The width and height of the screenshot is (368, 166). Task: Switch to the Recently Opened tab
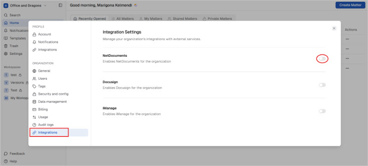tap(89, 18)
